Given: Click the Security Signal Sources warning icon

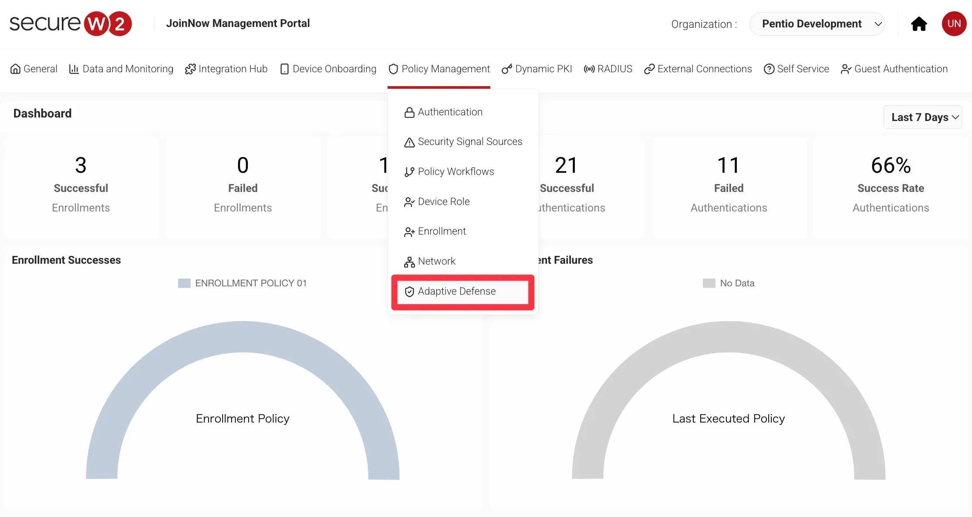Looking at the screenshot, I should coord(409,142).
